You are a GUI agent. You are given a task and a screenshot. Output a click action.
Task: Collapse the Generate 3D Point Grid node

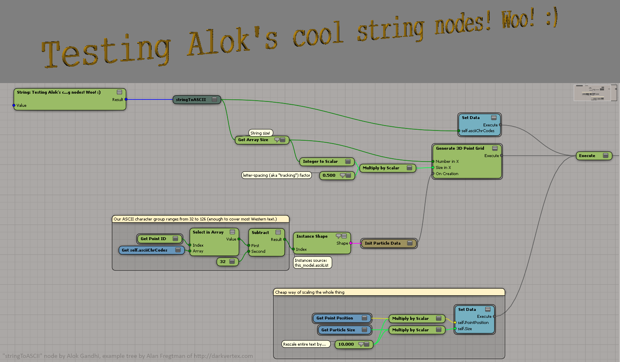coord(495,148)
